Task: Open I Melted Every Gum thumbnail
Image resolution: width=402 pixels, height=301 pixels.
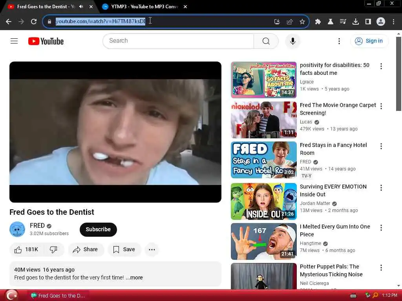Action: tap(263, 241)
